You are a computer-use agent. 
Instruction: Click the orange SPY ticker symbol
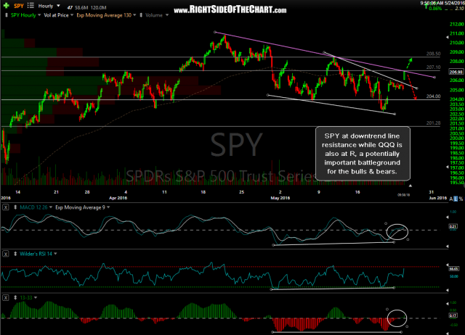[19, 6]
